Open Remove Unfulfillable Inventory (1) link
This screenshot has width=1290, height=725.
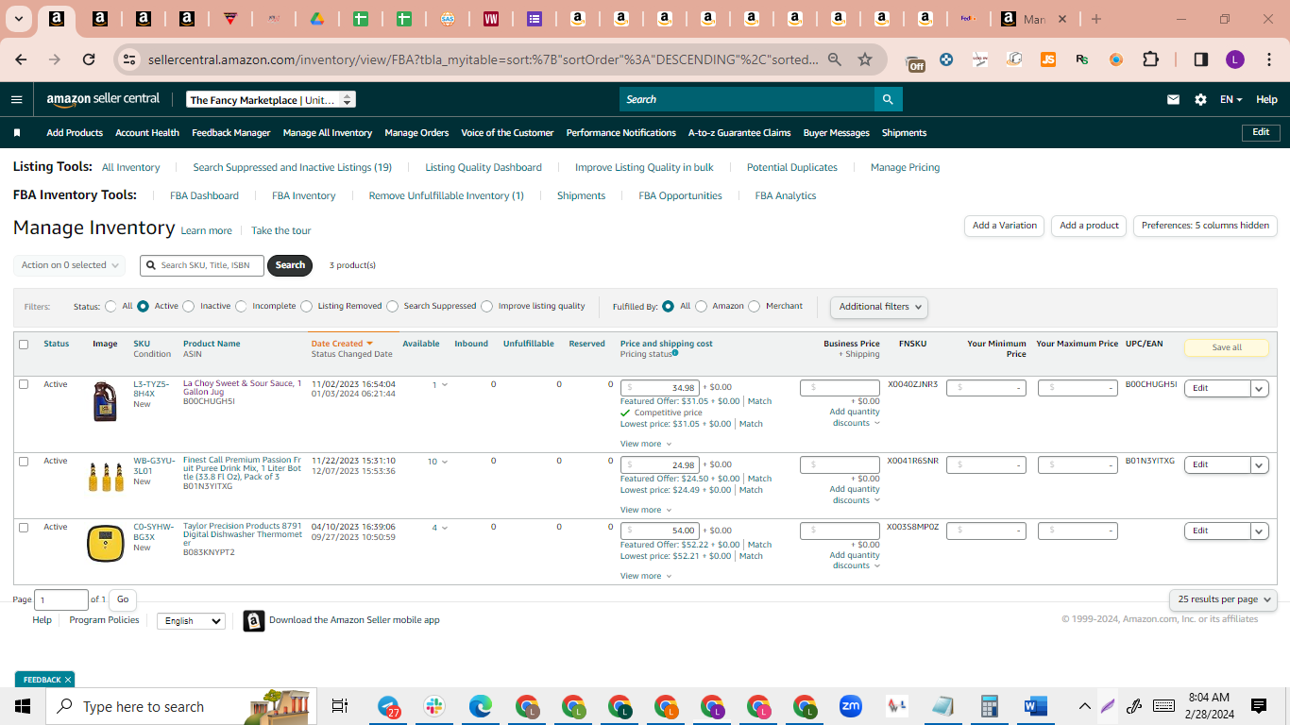tap(447, 195)
